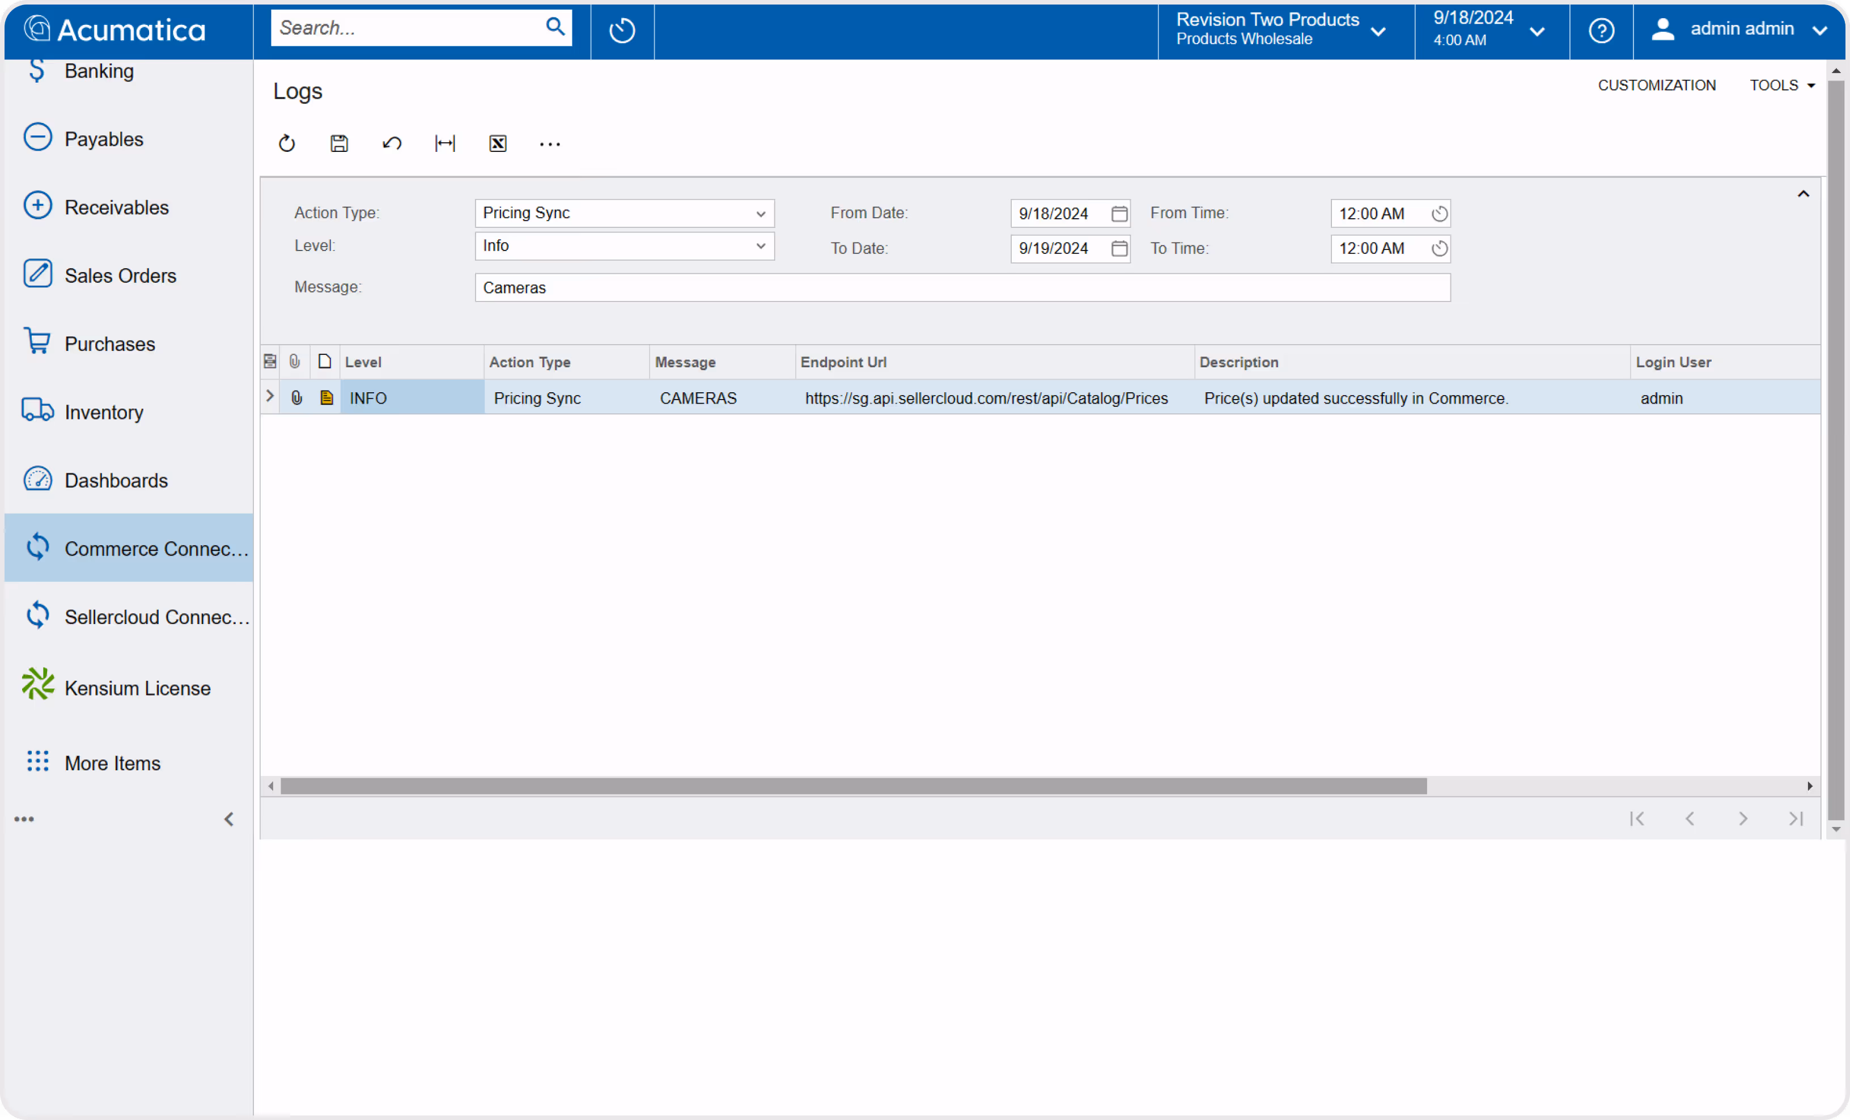Click the horizontal scrollbar of the grid
The height and width of the screenshot is (1120, 1850).
pyautogui.click(x=853, y=786)
